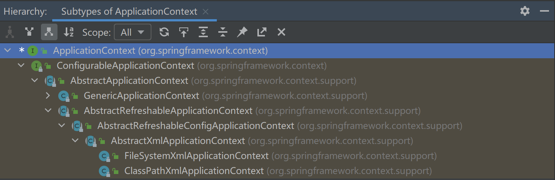Refresh the hierarchy tree

coord(164,32)
